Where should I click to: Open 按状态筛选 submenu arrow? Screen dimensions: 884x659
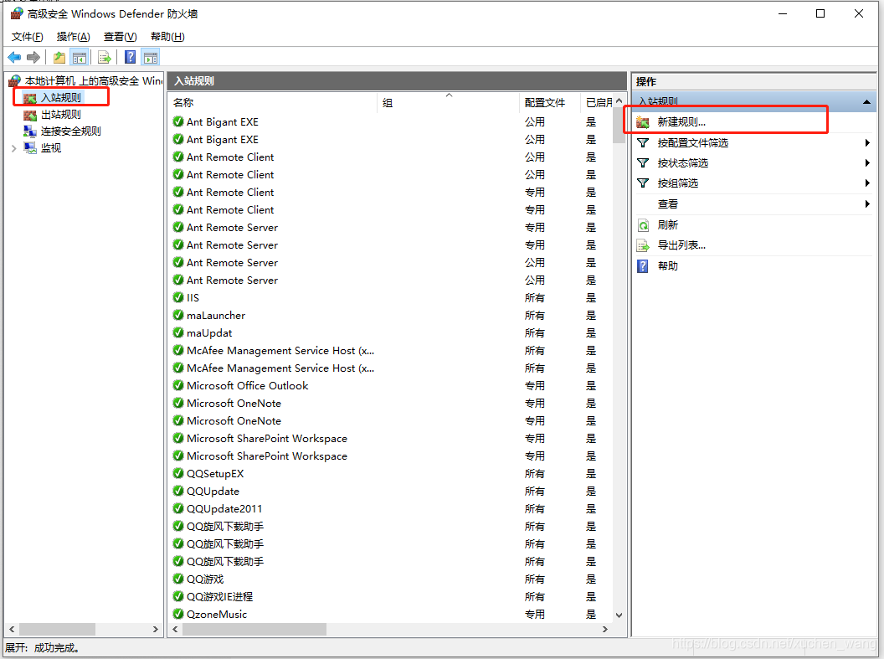click(867, 163)
